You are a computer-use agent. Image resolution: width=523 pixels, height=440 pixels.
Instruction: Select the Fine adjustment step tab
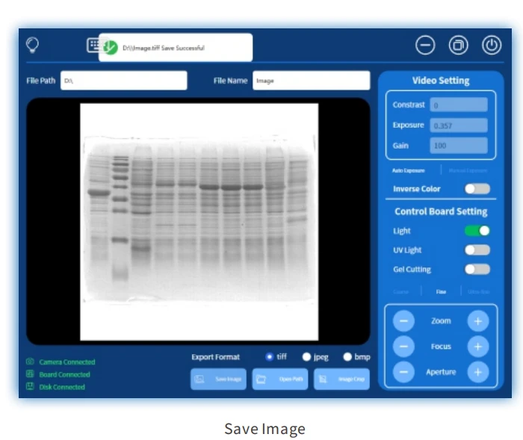point(441,291)
